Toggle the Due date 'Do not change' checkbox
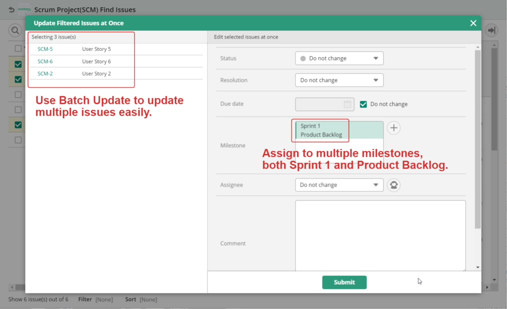This screenshot has height=309, width=507. (x=363, y=104)
